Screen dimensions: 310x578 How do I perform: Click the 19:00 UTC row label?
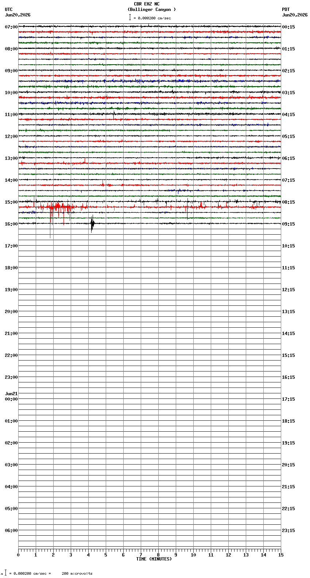click(x=11, y=290)
